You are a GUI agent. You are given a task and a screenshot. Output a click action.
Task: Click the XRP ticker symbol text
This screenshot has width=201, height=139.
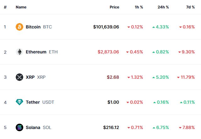tap(41, 77)
